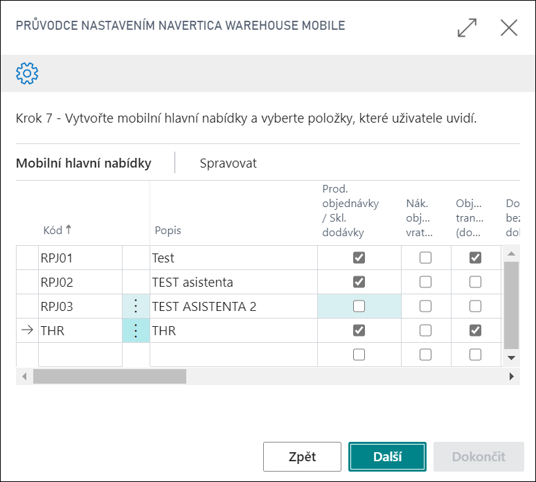Click the TEST ASISTENTA 2 description cell
Screen dimensions: 536x482
(233, 306)
